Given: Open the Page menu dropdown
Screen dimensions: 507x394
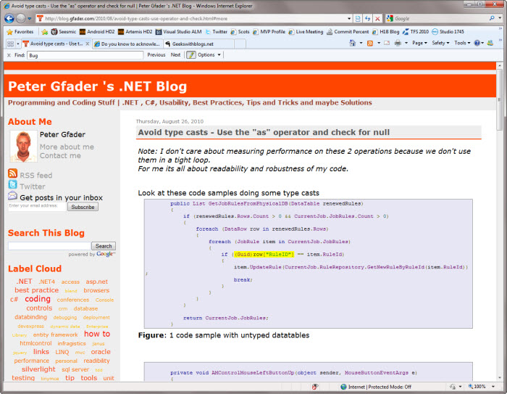Looking at the screenshot, I should 419,44.
